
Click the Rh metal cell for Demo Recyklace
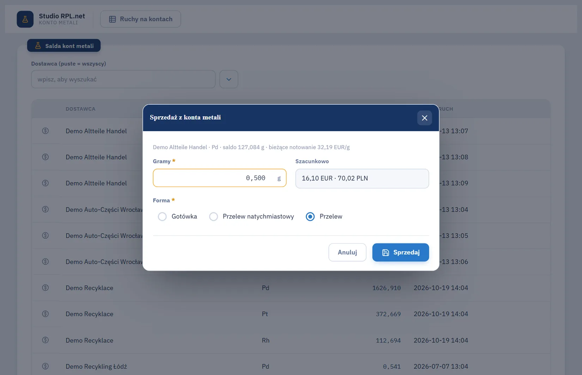266,340
